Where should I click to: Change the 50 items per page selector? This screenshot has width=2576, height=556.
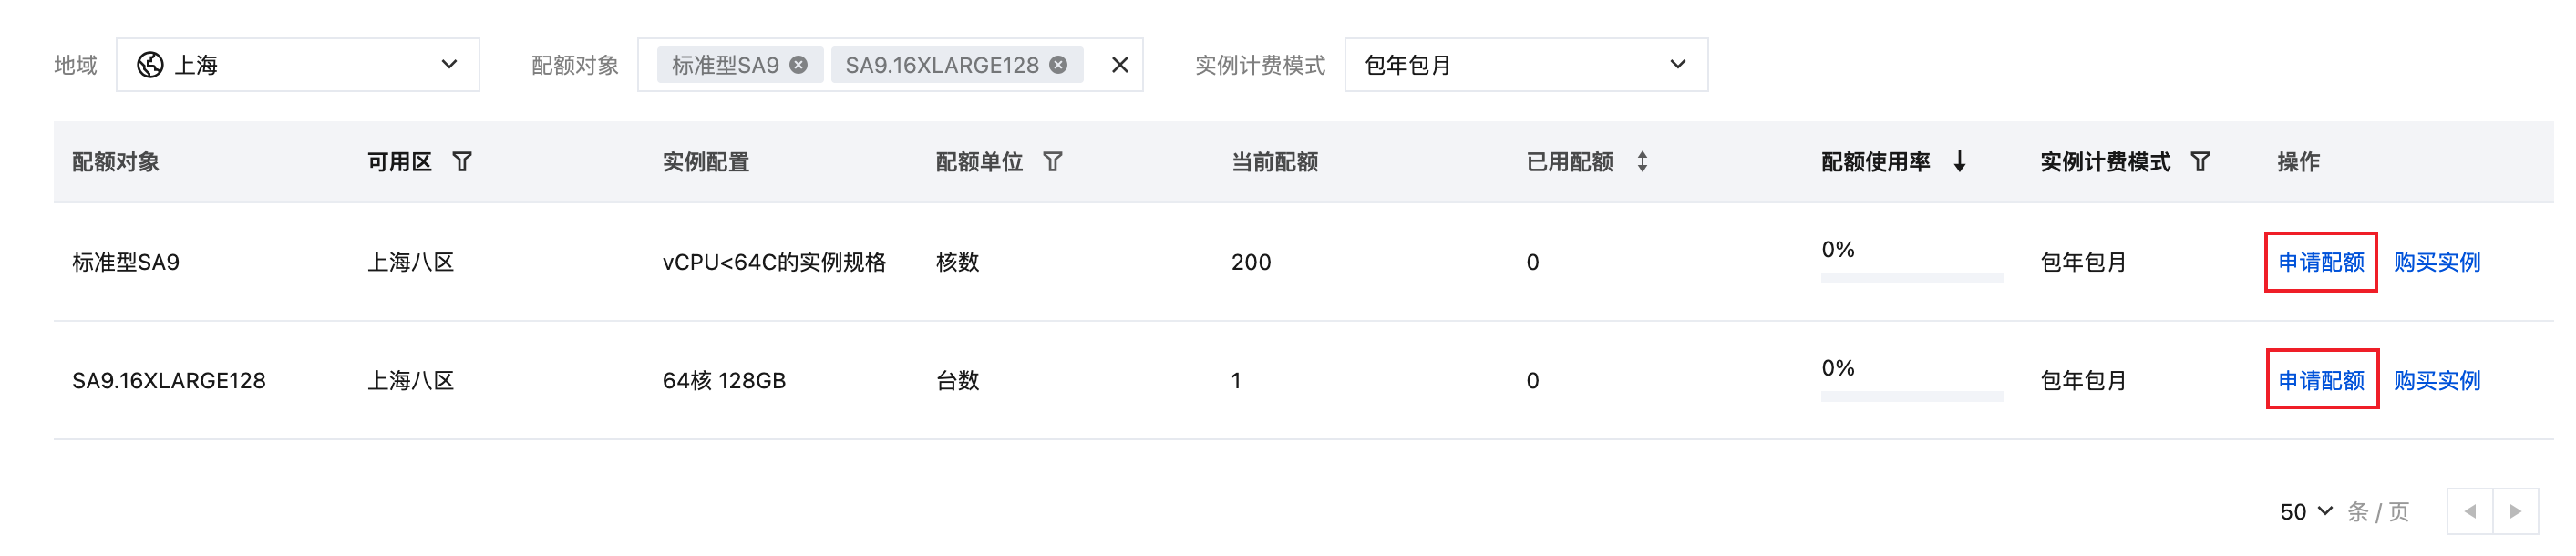tap(2306, 511)
